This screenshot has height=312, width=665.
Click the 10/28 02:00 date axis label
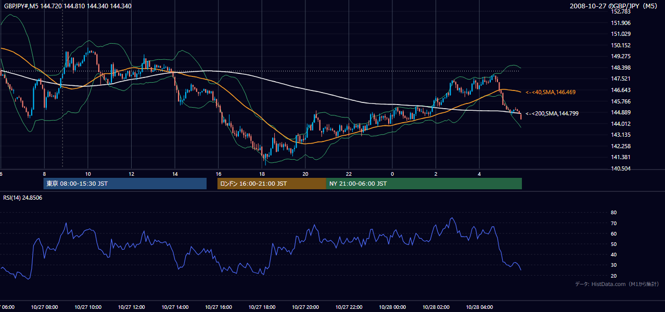436,307
